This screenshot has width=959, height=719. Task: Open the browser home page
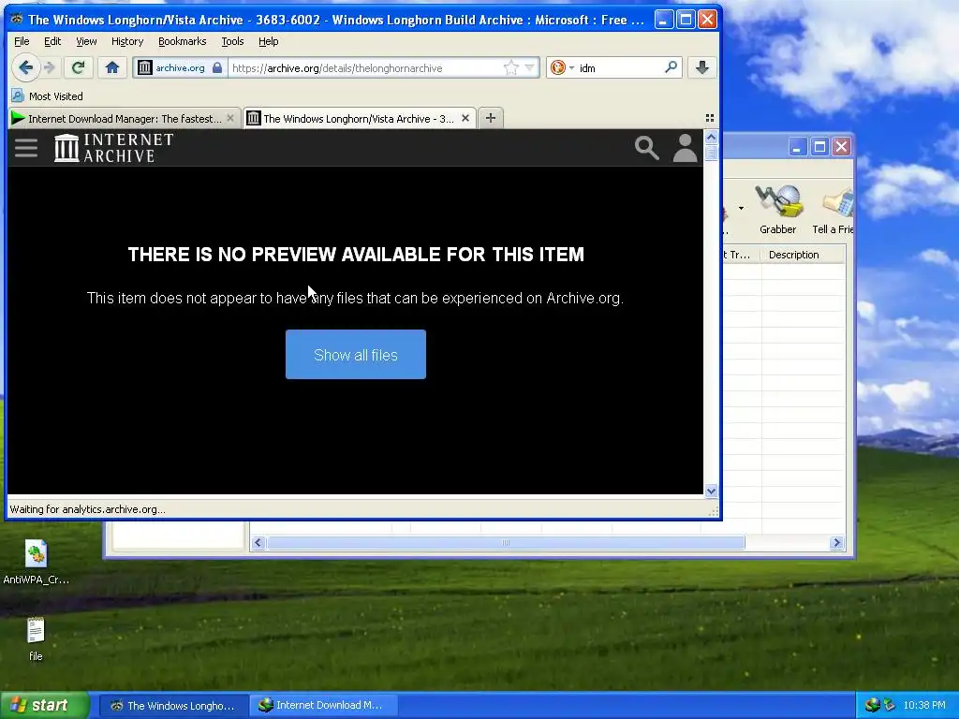(112, 67)
